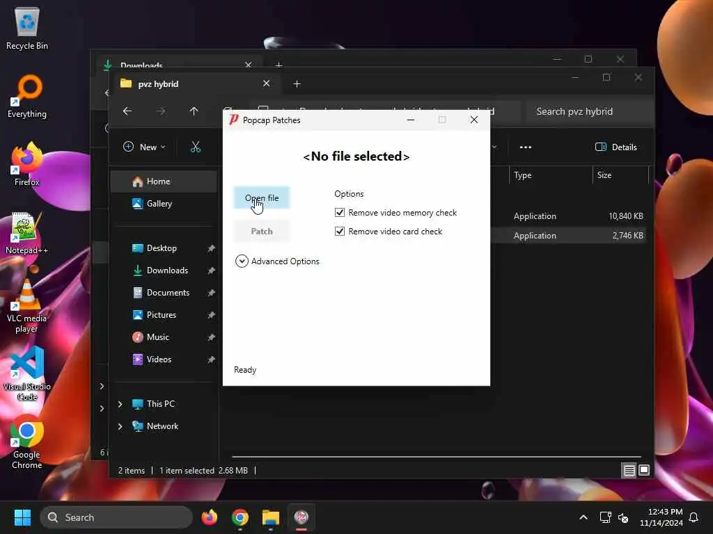Click pin icon next to Downloads
Viewport: 713px width, 534px height.
click(211, 270)
